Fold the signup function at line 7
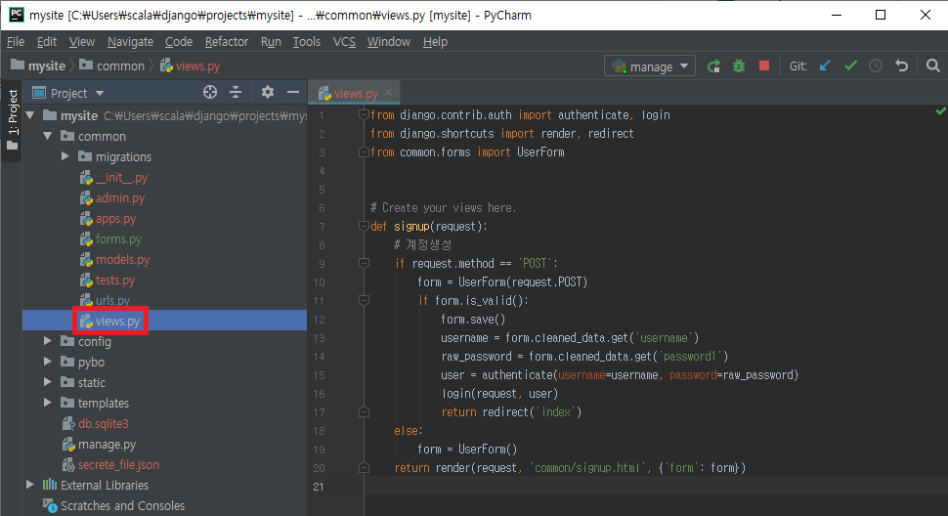 click(x=364, y=227)
